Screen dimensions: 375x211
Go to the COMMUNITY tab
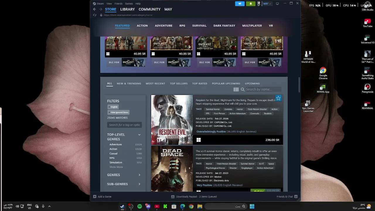click(x=149, y=9)
